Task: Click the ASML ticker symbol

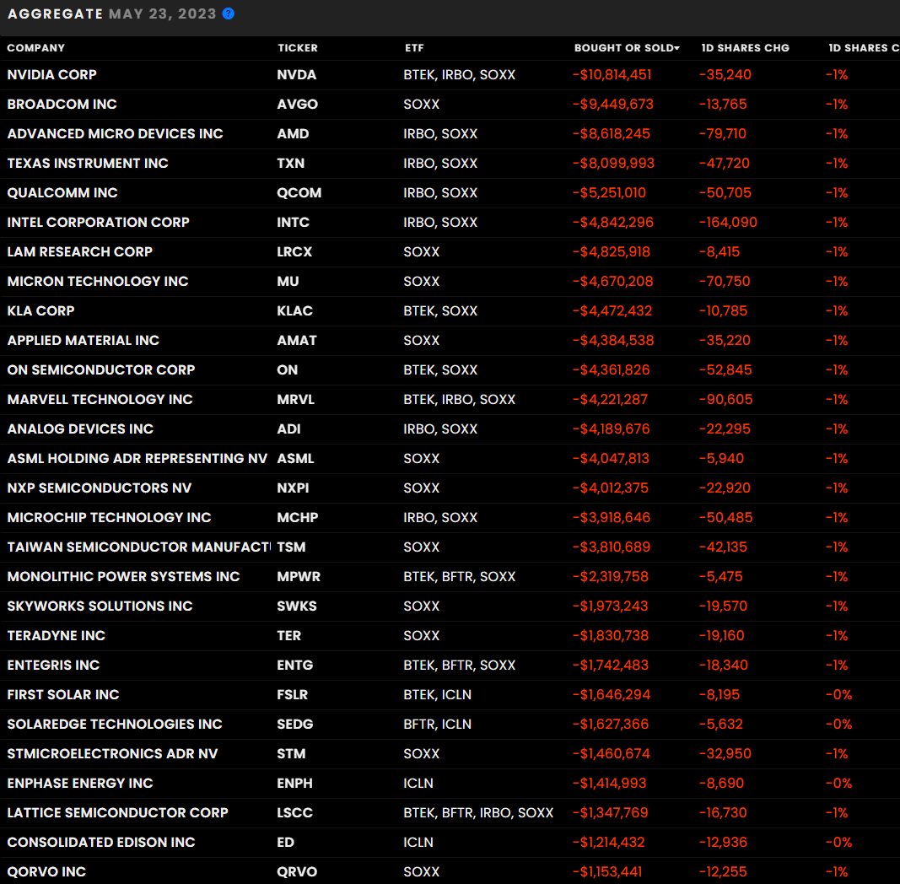Action: tap(295, 459)
